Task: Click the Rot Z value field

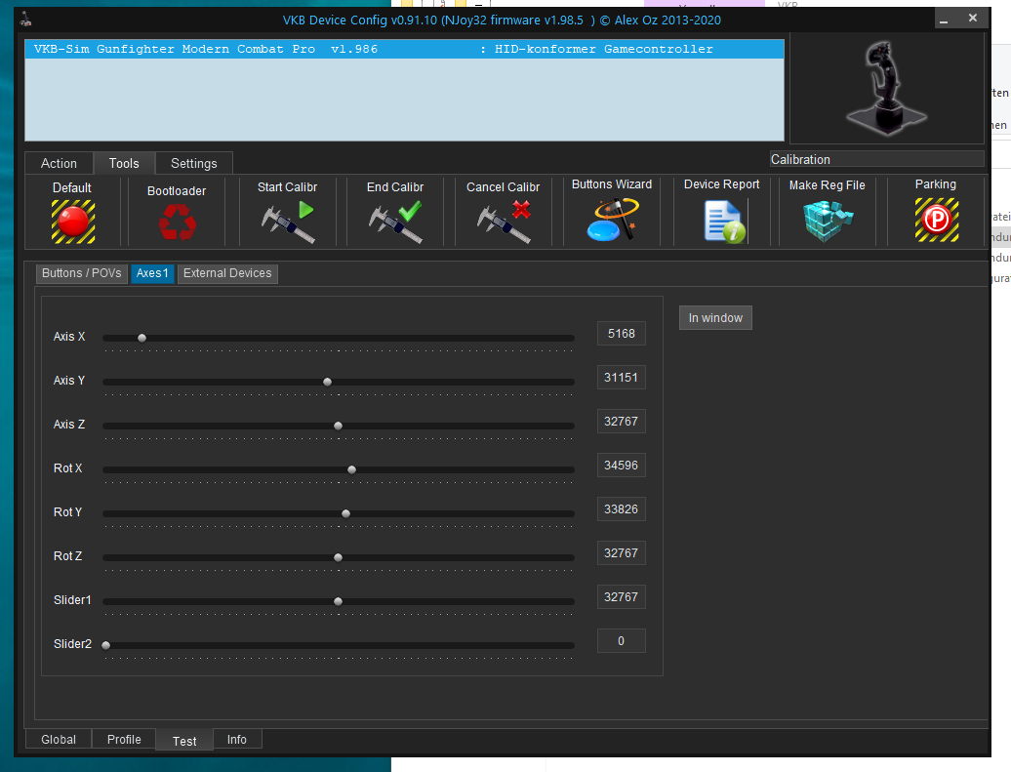Action: 621,552
